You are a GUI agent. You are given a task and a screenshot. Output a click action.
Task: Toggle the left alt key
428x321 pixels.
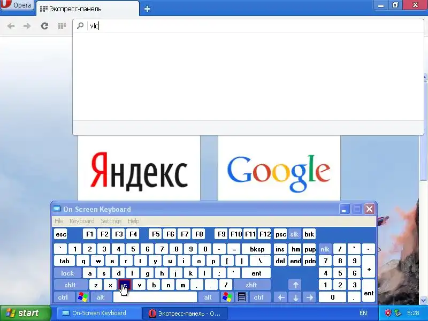tap(101, 297)
